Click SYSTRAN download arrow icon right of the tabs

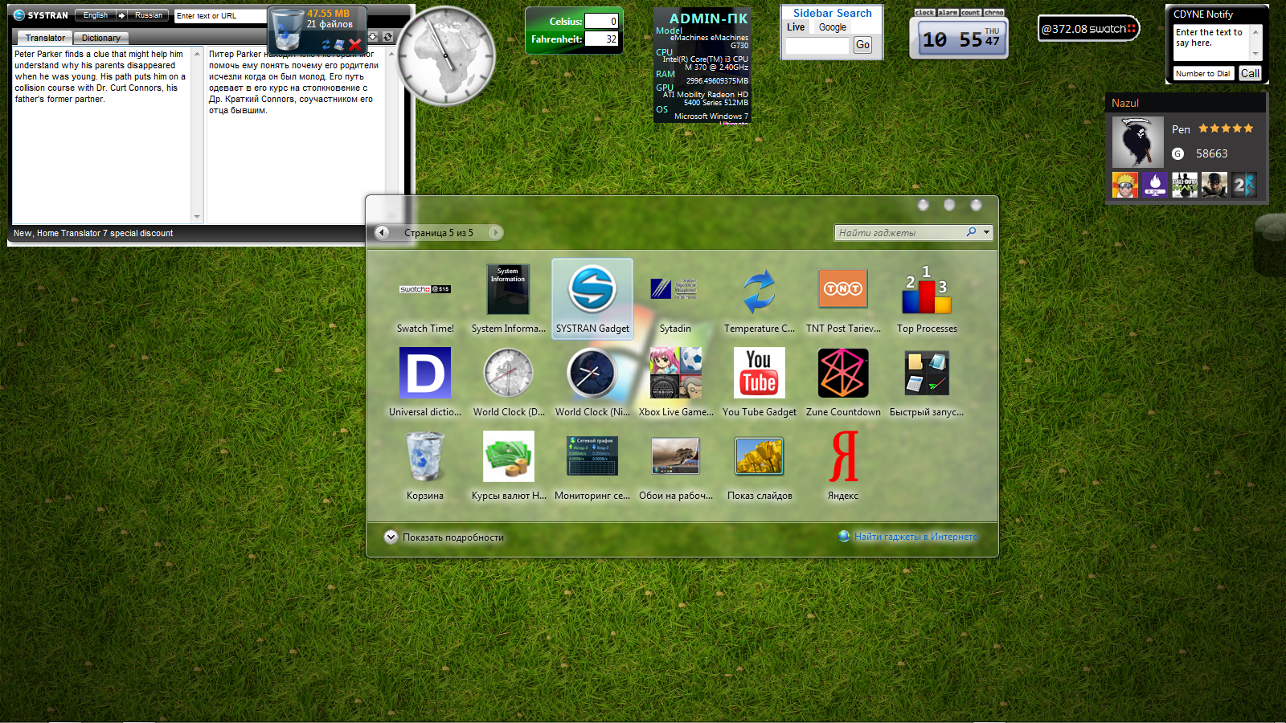tap(373, 37)
